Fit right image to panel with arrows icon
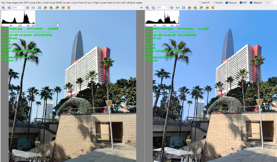Image resolution: width=277 pixels, height=162 pixels. [184, 8]
